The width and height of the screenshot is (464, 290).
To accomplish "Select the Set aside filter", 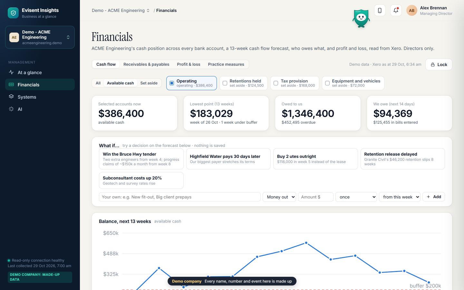I will 149,83.
